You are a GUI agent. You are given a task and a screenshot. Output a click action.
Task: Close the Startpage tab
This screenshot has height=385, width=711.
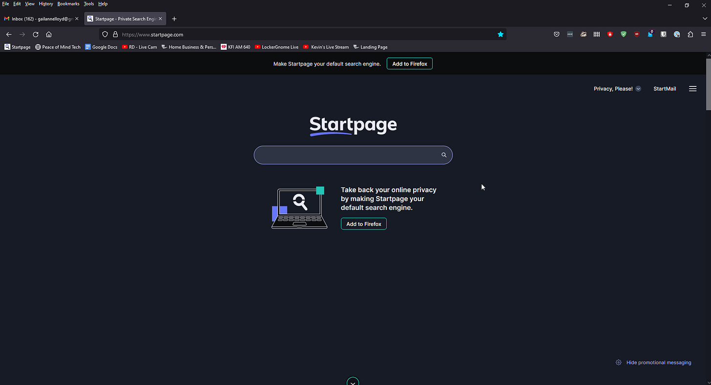tap(160, 19)
